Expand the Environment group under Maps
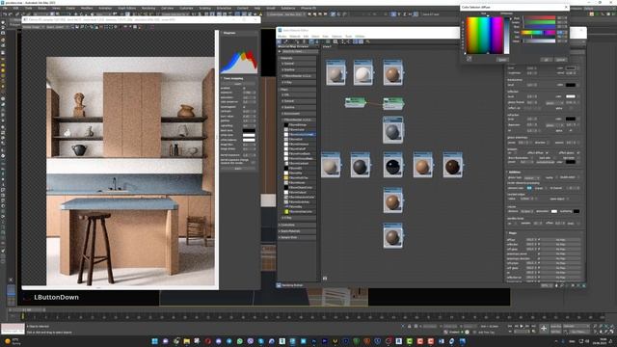This screenshot has height=347, width=617. tap(298, 114)
